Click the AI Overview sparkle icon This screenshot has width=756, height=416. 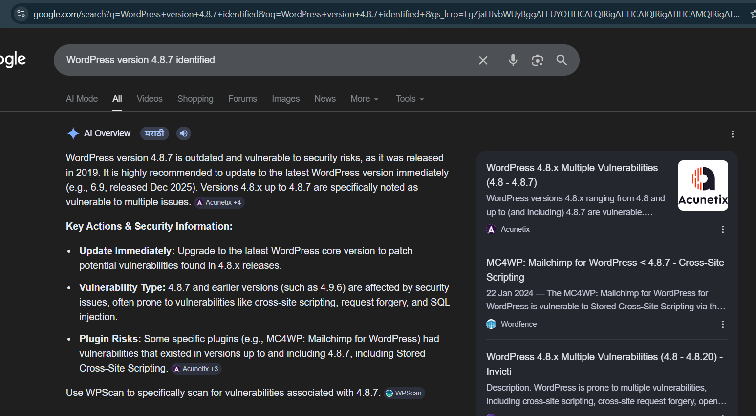click(x=72, y=133)
